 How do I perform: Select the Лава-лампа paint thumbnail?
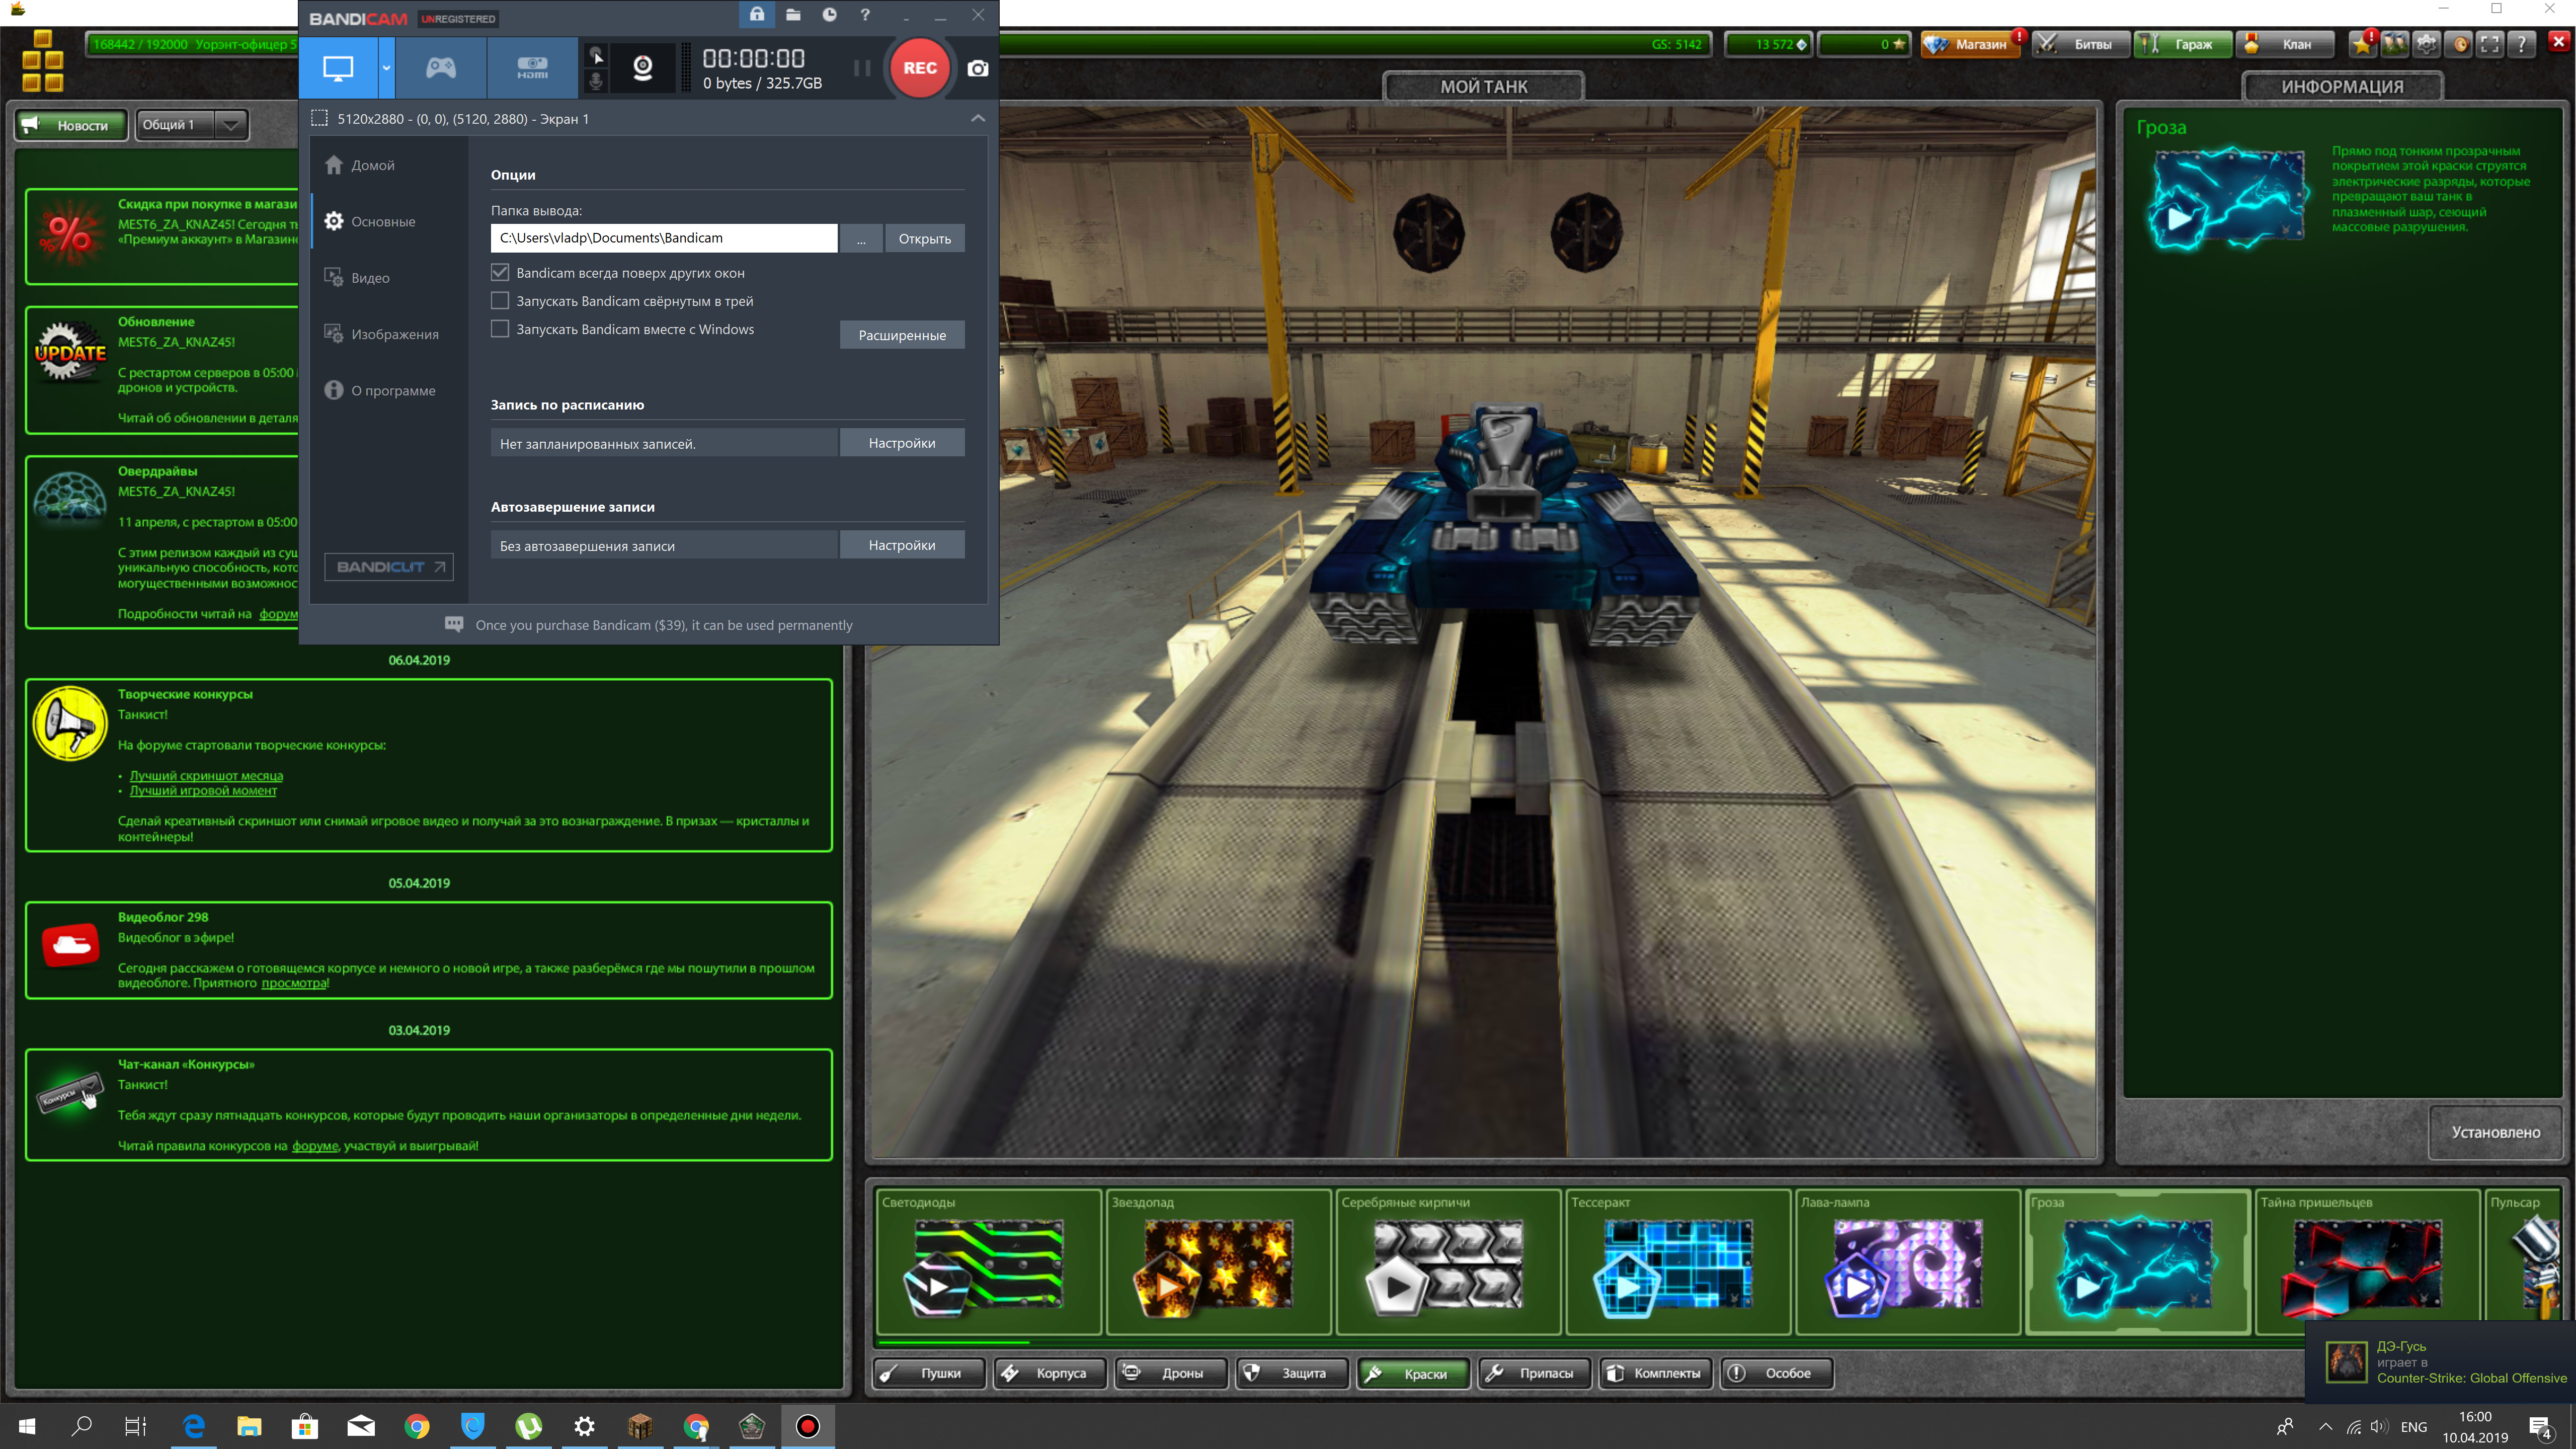click(x=1908, y=1262)
